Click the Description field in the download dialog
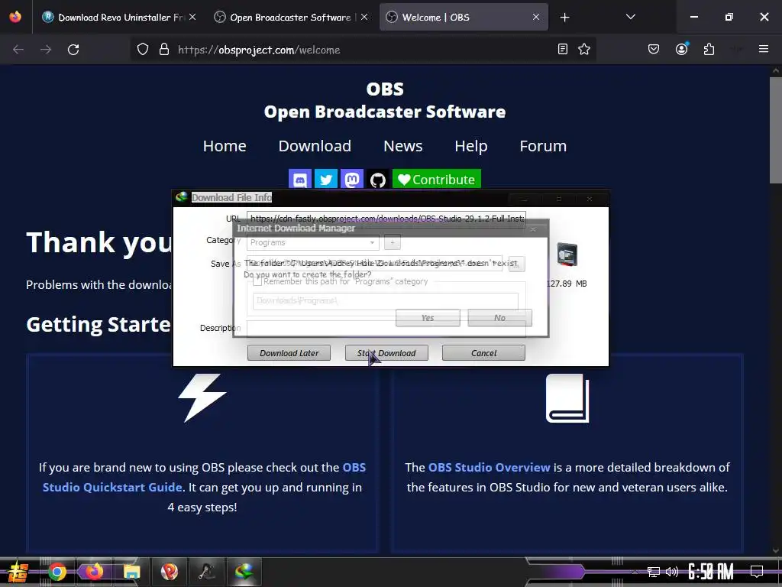Screen dimensions: 782x587 tap(386, 328)
